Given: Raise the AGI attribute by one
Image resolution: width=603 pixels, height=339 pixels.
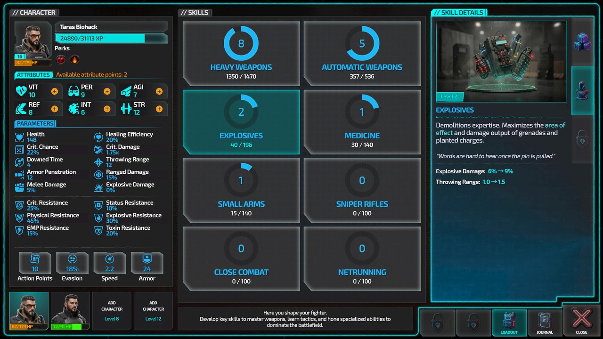Looking at the screenshot, I should (x=159, y=91).
